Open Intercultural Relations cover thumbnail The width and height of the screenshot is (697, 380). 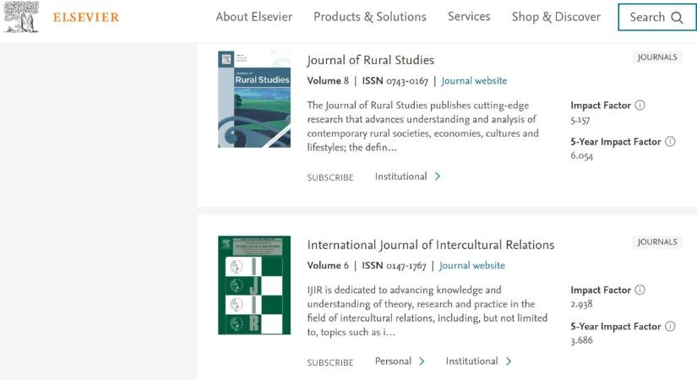coord(254,285)
